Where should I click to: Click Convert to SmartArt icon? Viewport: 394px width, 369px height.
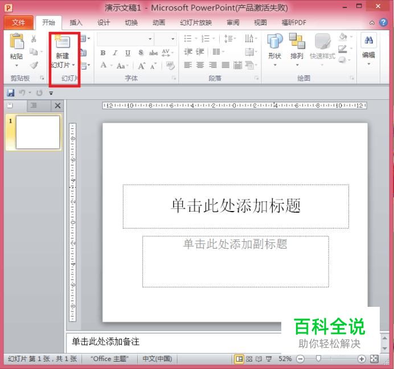[x=251, y=65]
